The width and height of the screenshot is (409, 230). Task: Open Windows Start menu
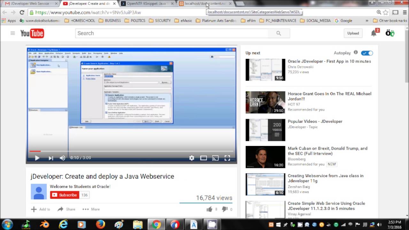[7, 224]
